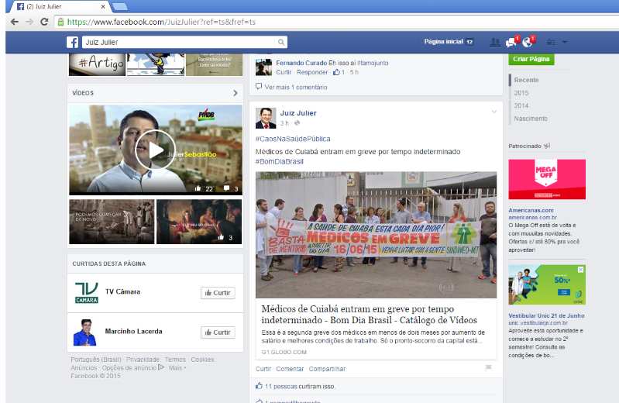
Task: Like the TV Câmara page
Action: coord(218,293)
